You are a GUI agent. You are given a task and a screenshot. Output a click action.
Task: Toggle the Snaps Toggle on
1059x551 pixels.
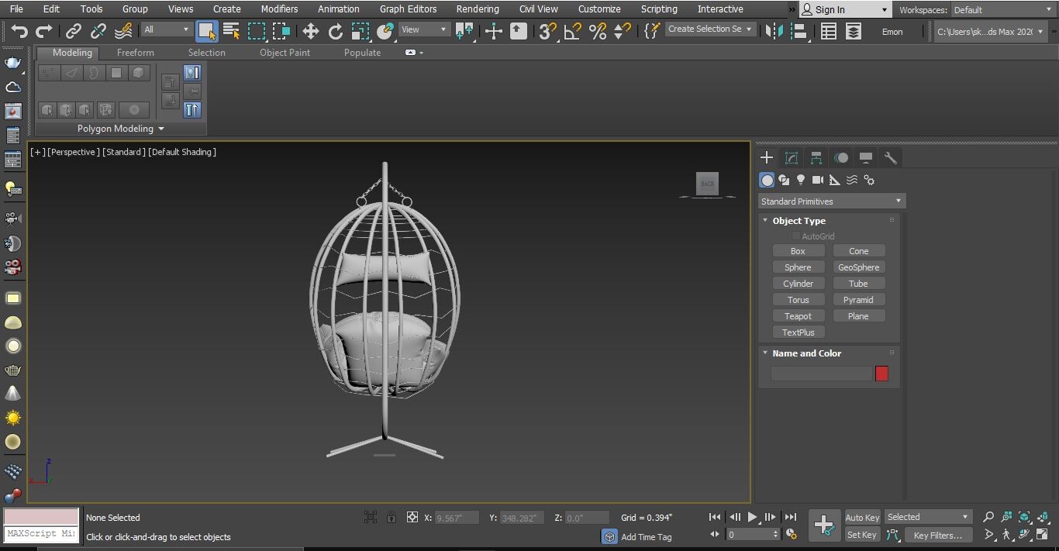[545, 31]
